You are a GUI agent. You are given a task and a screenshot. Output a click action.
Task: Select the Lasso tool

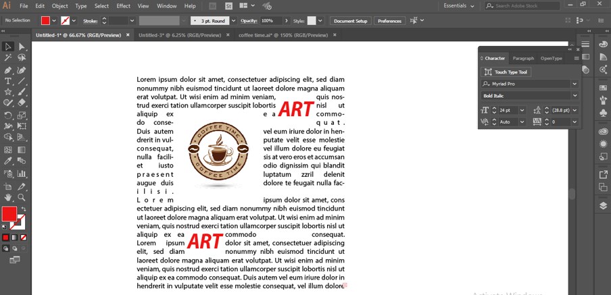22,58
